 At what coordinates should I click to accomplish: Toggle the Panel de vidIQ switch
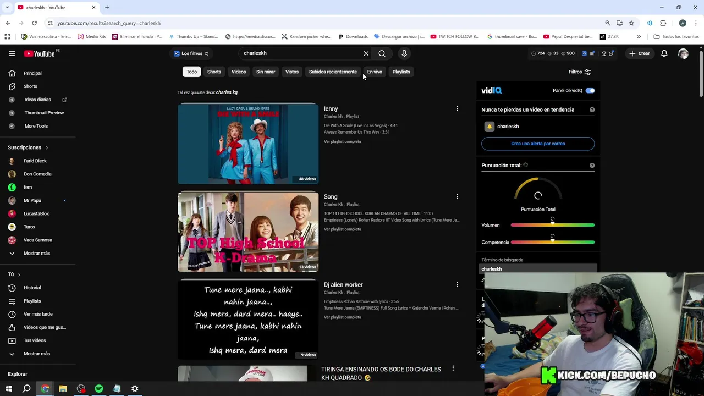point(590,90)
